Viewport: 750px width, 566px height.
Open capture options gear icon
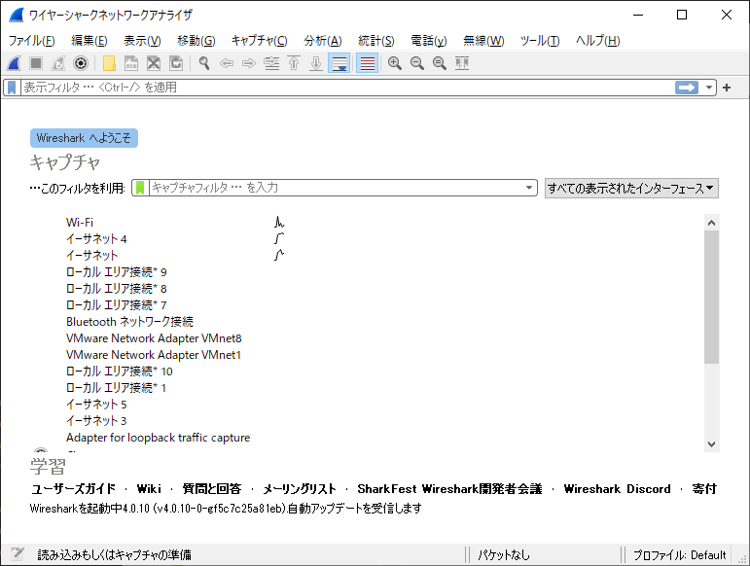(x=81, y=63)
